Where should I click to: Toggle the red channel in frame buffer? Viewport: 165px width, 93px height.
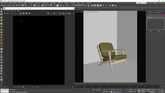click(21, 13)
